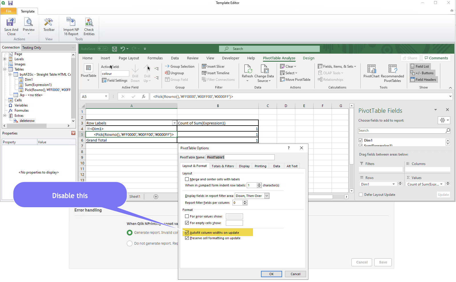The height and width of the screenshot is (282, 456).
Task: Open the PivotChart tool
Action: [371, 69]
